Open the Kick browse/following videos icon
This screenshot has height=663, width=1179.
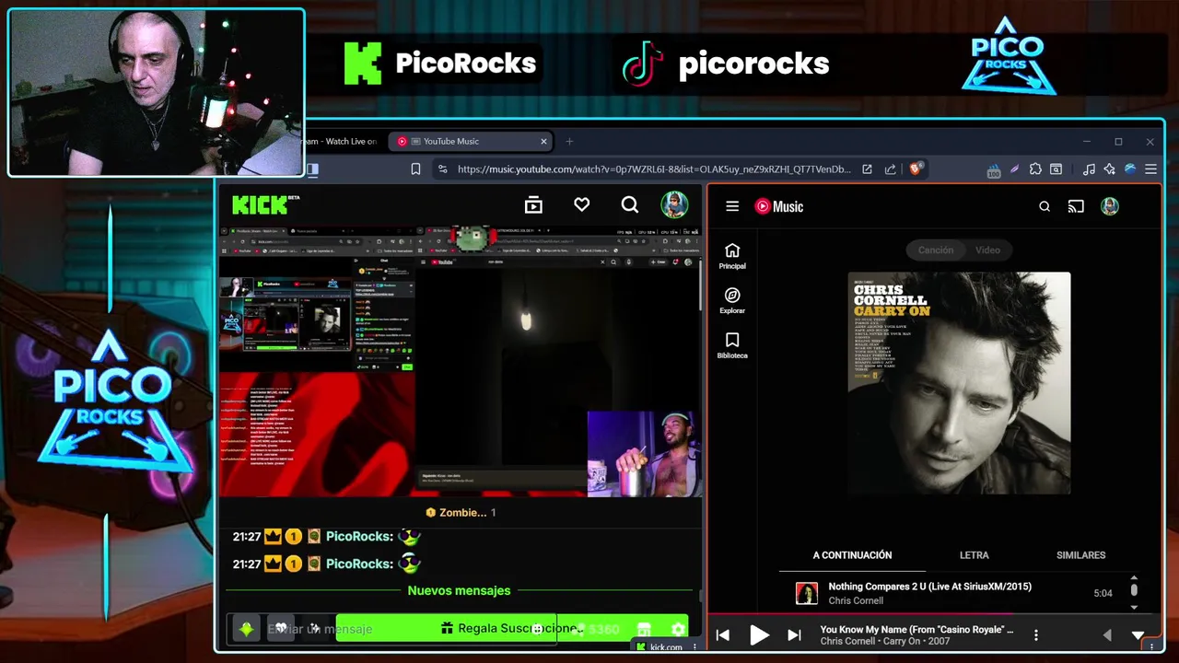pyautogui.click(x=533, y=205)
